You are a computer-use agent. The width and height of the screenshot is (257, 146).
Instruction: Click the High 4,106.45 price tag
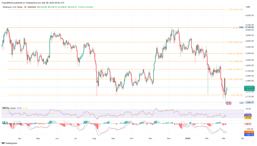pyautogui.click(x=246, y=27)
